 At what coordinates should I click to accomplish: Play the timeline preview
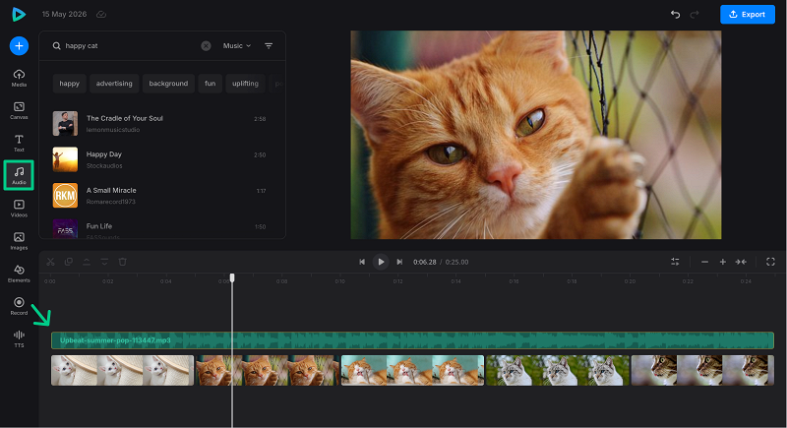click(381, 262)
